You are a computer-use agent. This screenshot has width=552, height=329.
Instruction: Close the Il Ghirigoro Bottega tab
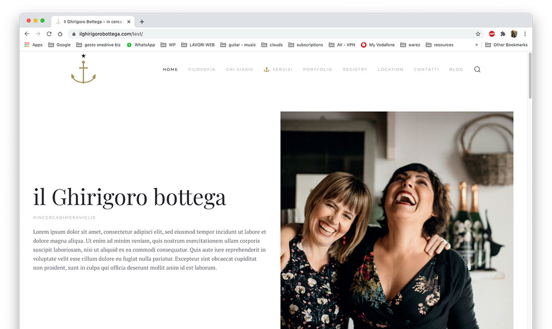point(129,22)
